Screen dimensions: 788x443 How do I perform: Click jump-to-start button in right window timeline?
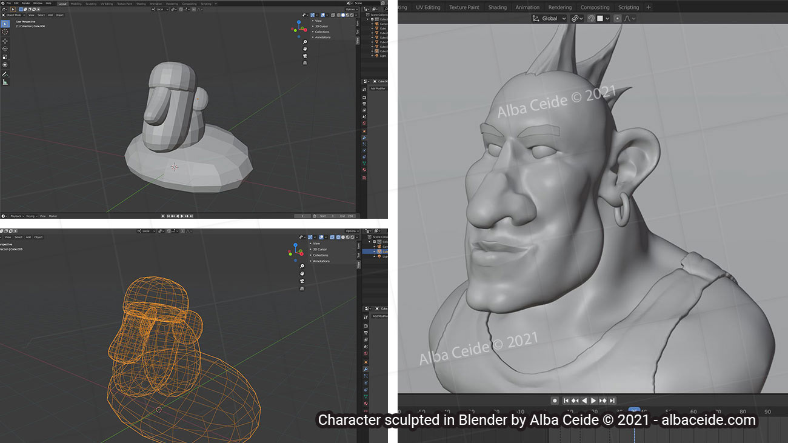coord(566,401)
